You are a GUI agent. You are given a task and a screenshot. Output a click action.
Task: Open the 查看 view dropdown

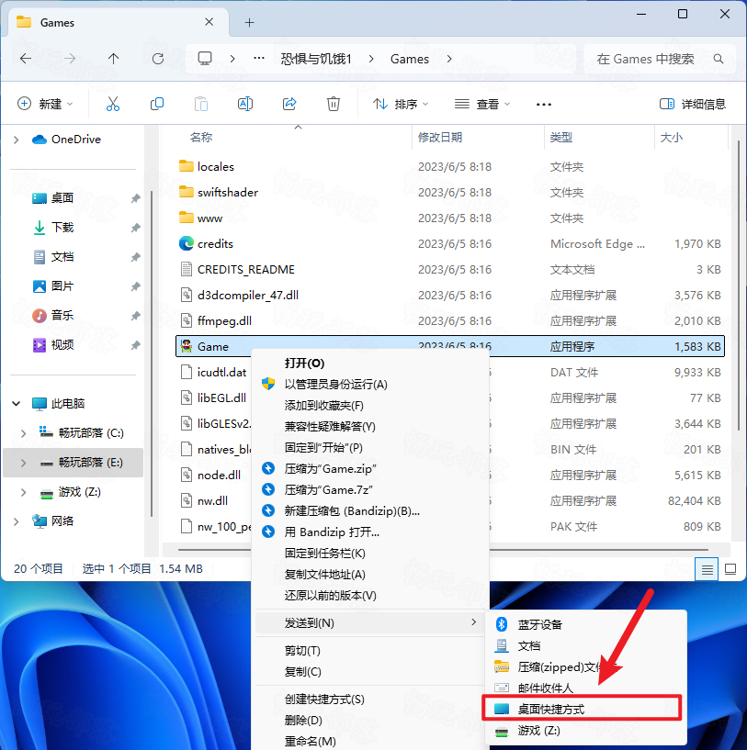(482, 104)
